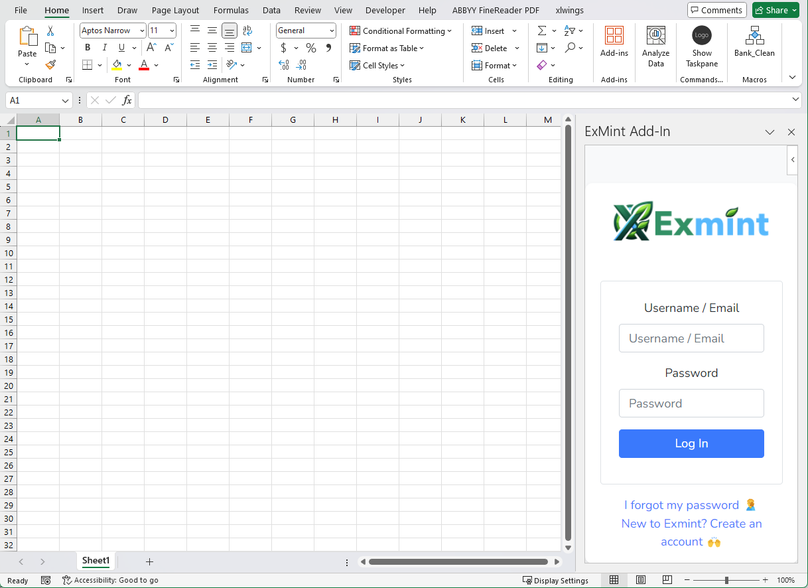Image resolution: width=808 pixels, height=588 pixels.
Task: Open the Add-ins gallery
Action: tap(614, 43)
